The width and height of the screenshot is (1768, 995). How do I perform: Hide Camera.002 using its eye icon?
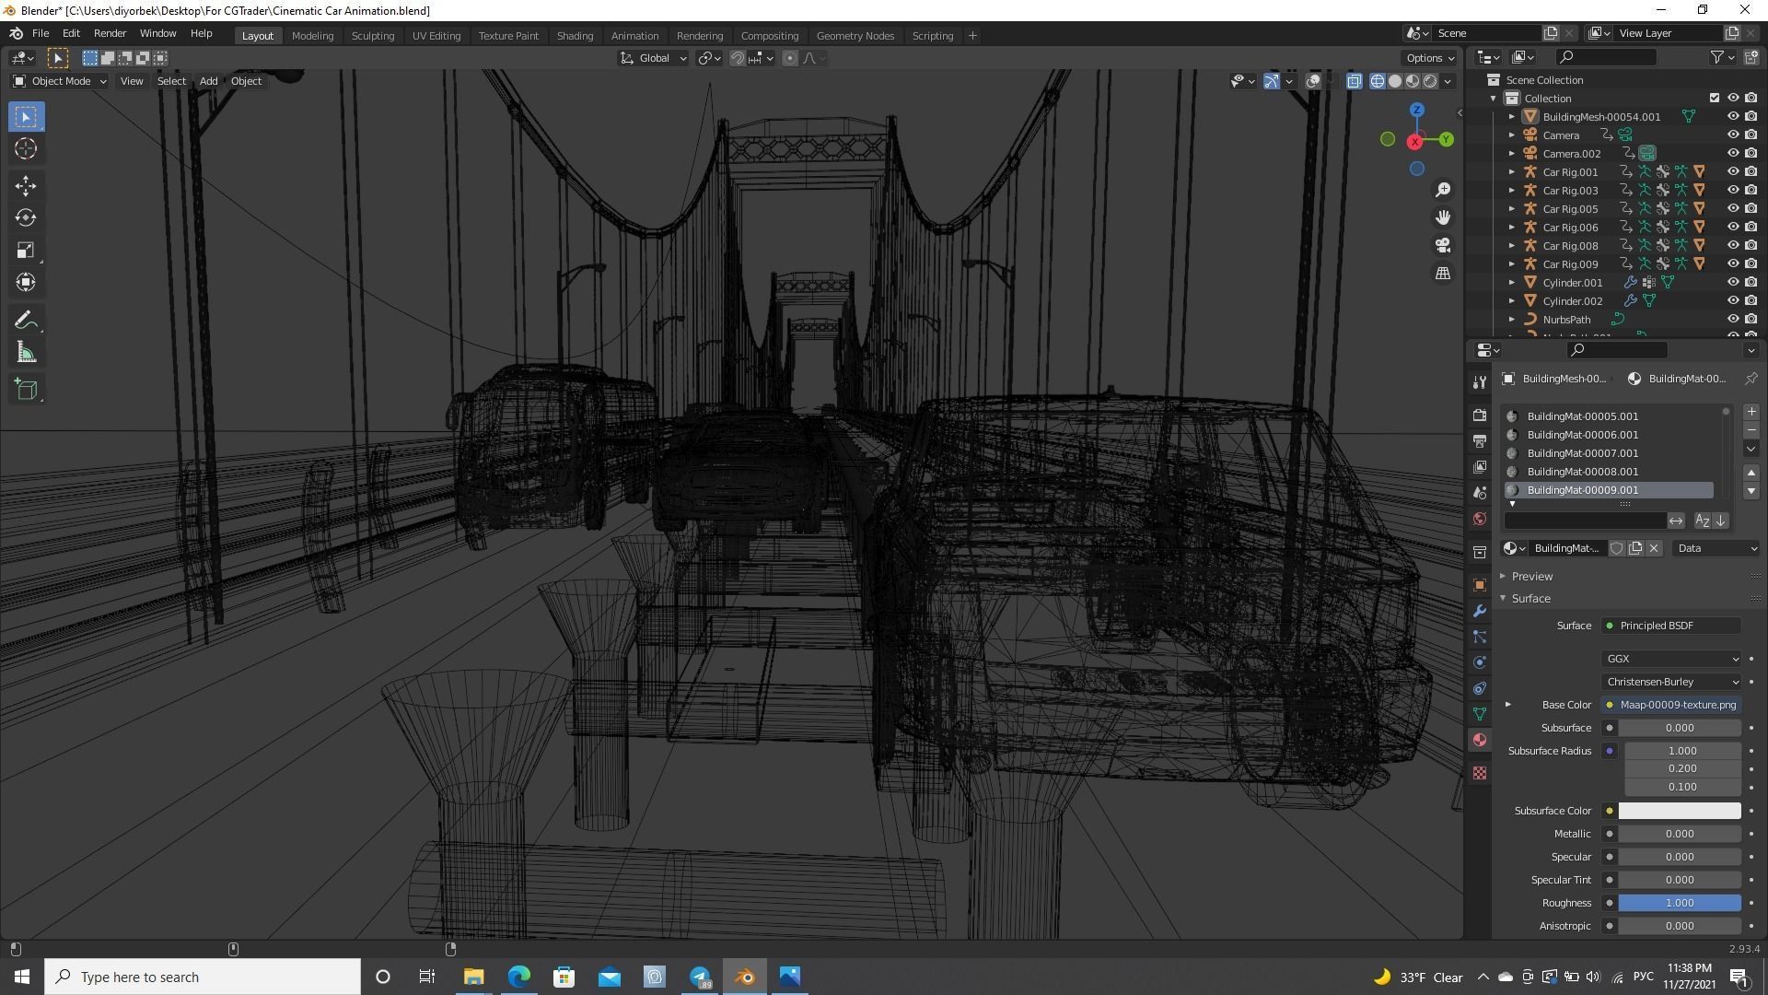pyautogui.click(x=1732, y=153)
